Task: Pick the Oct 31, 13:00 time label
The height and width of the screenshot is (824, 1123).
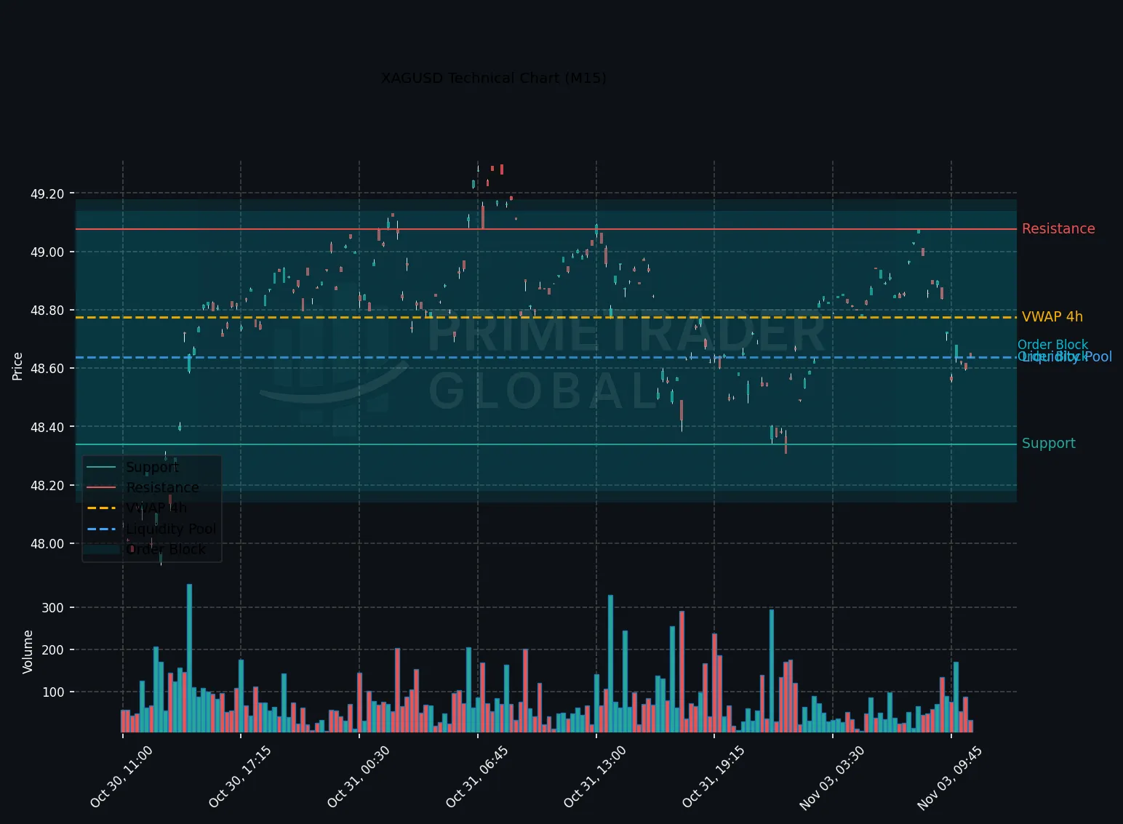Action: point(594,777)
